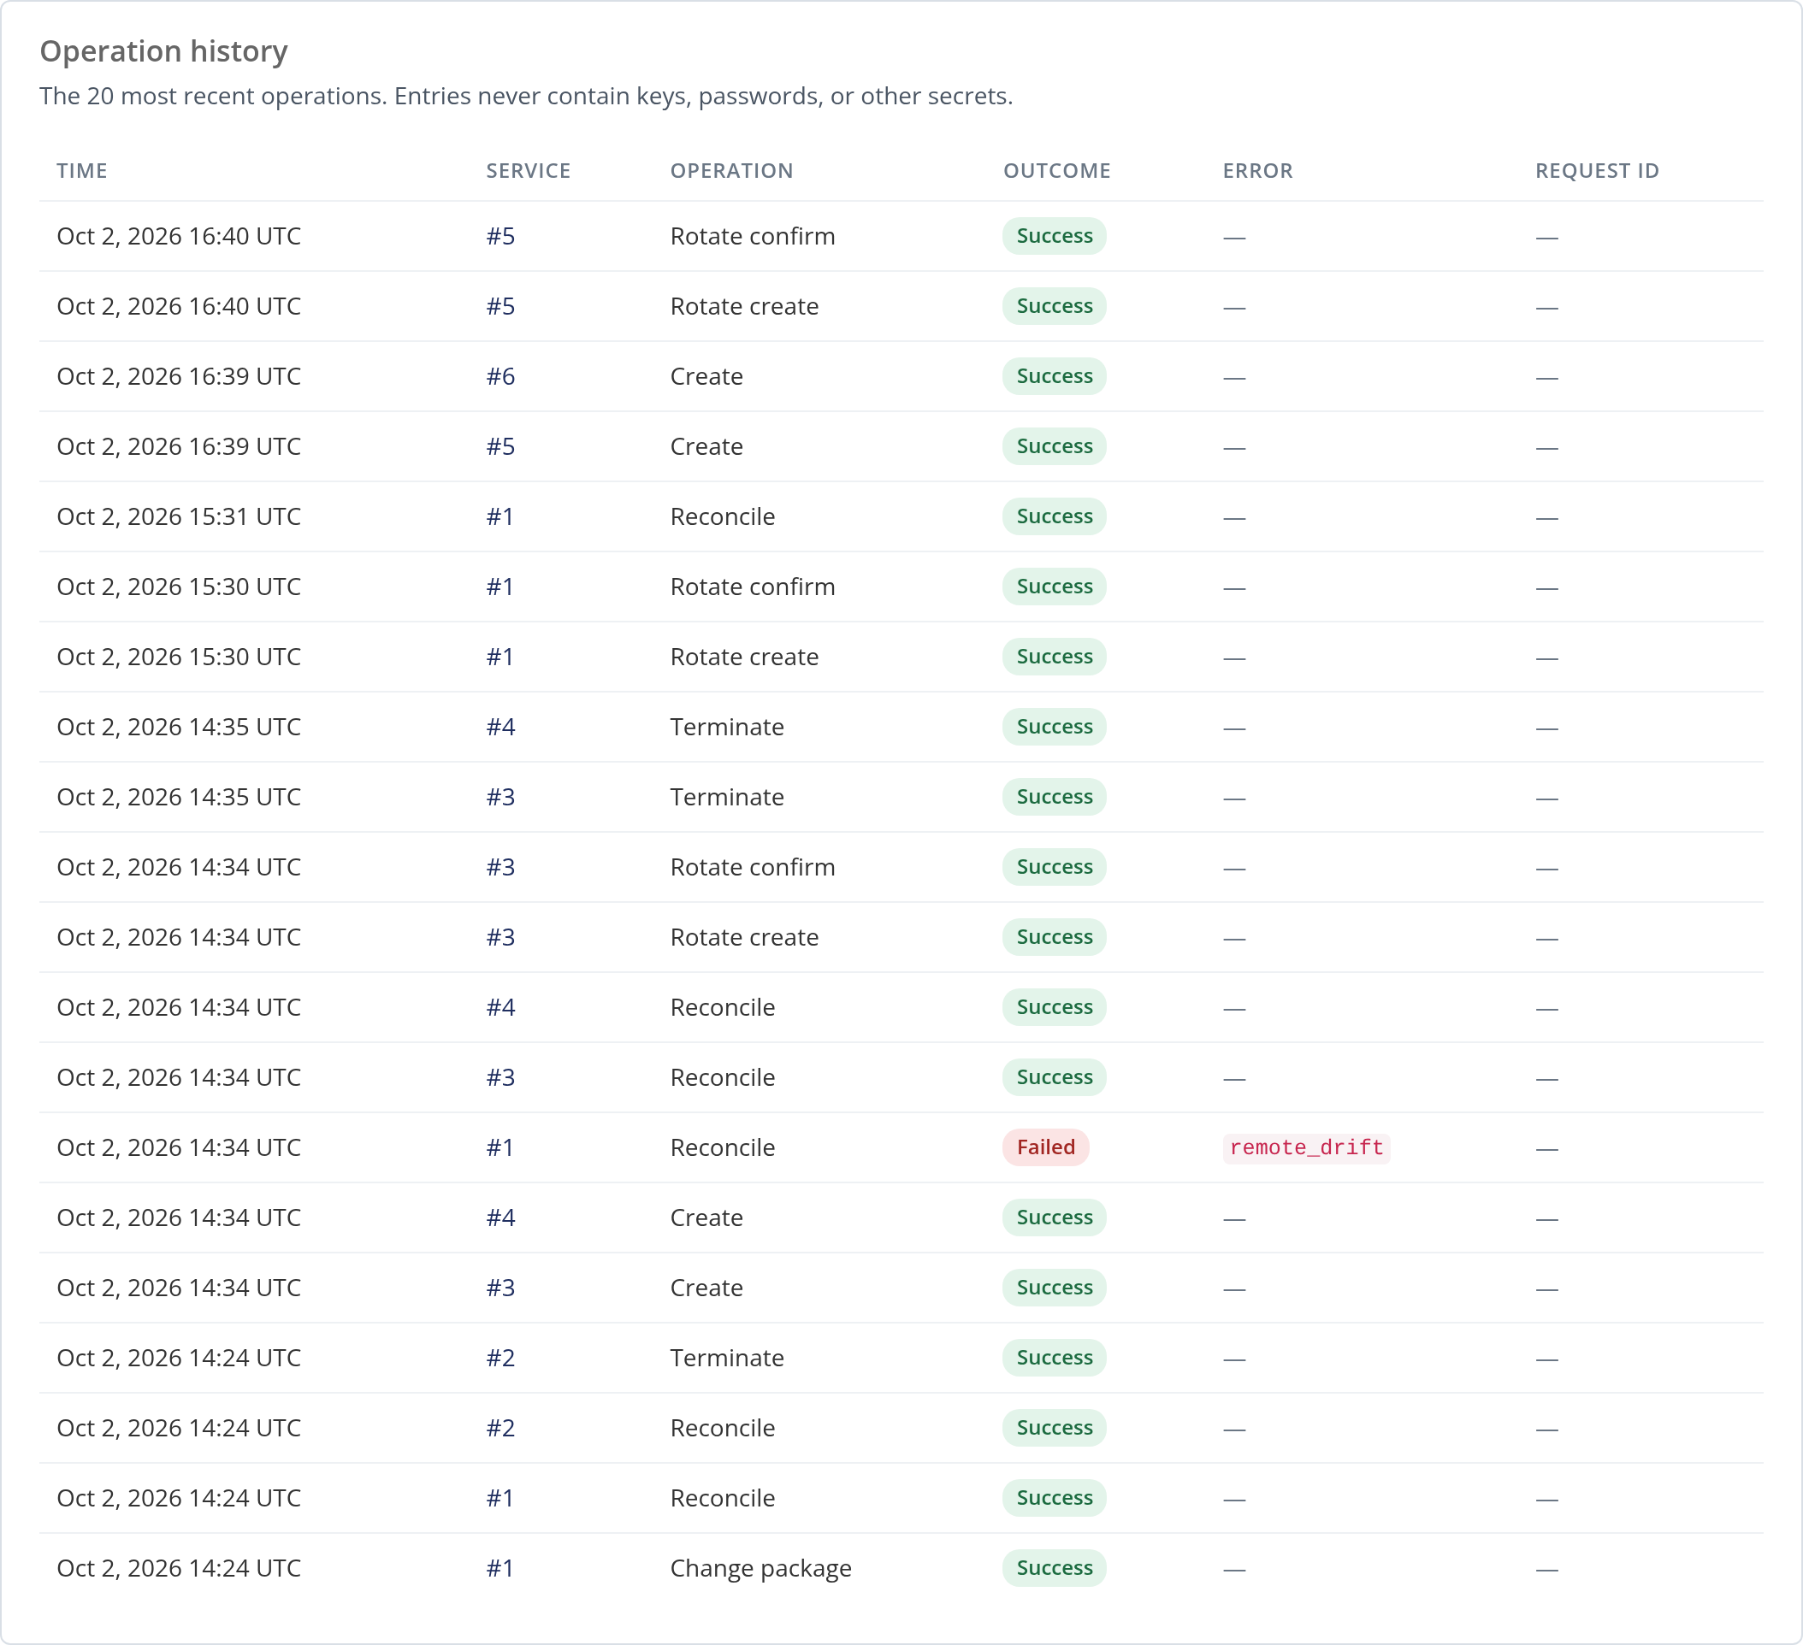This screenshot has width=1803, height=1645.
Task: Click Terminate text in service #4 row
Action: click(x=726, y=727)
